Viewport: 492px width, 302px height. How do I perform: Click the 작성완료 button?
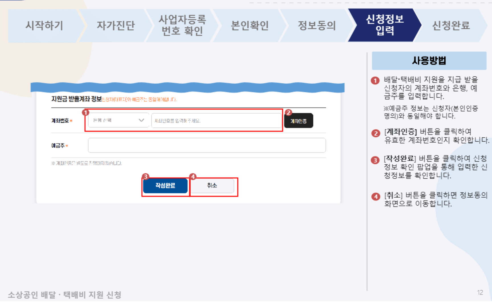coord(165,186)
